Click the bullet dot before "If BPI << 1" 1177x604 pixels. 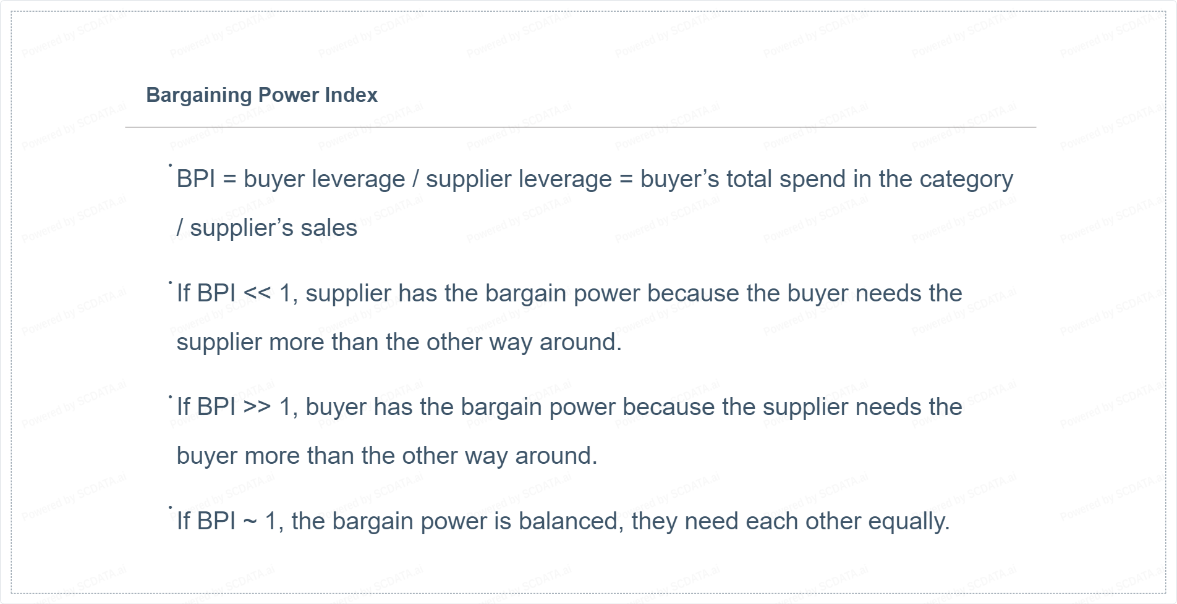[170, 282]
